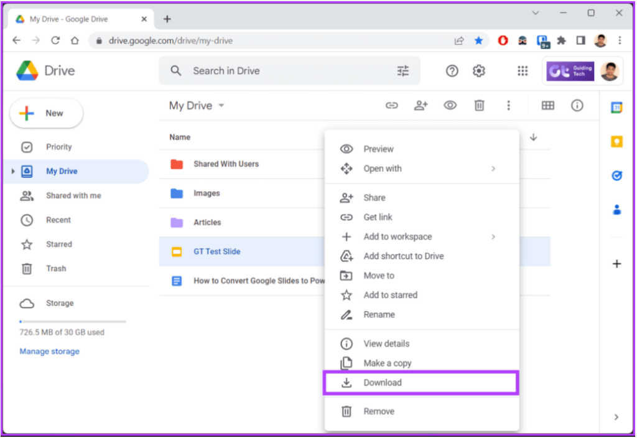Select Download from the context menu

(x=382, y=383)
